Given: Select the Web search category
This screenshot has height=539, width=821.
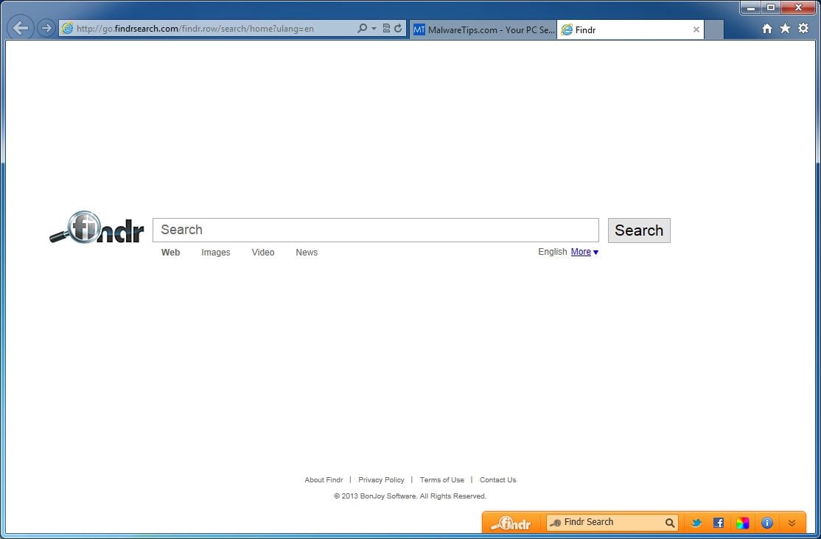Looking at the screenshot, I should (171, 253).
